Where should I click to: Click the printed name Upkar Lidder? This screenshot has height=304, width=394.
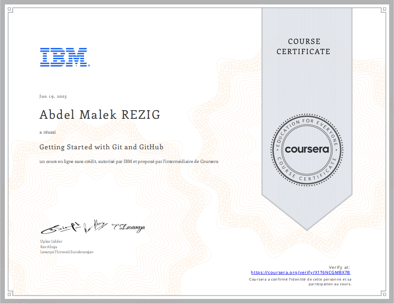tap(51, 241)
